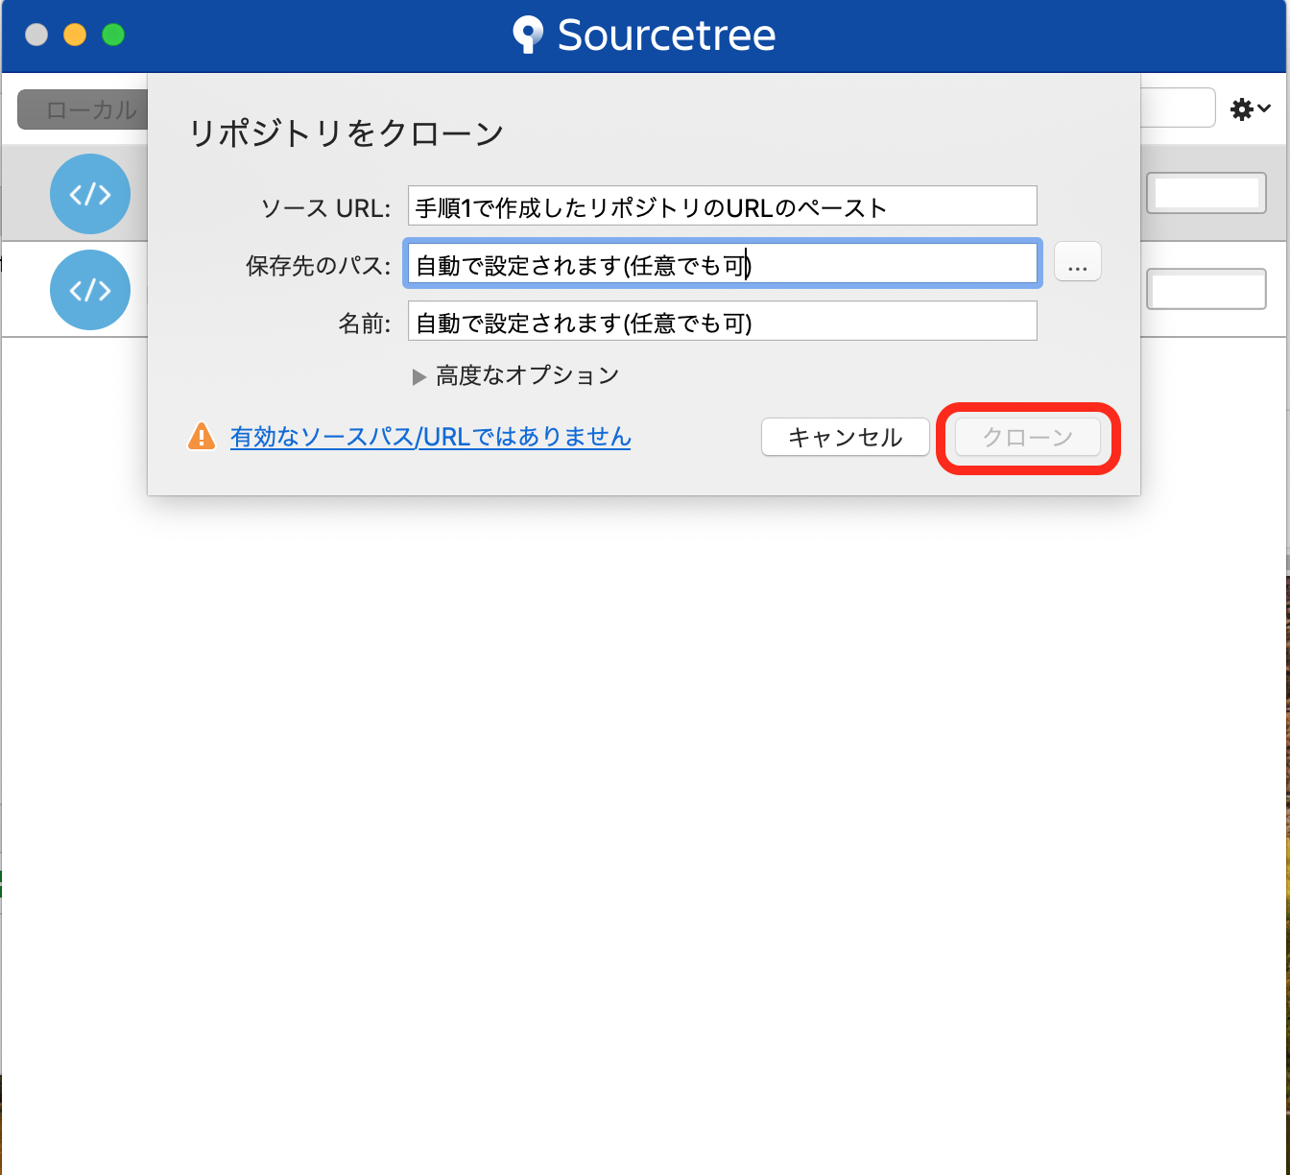The image size is (1290, 1175).
Task: Open the folder browse '...' button
Action: point(1077,262)
